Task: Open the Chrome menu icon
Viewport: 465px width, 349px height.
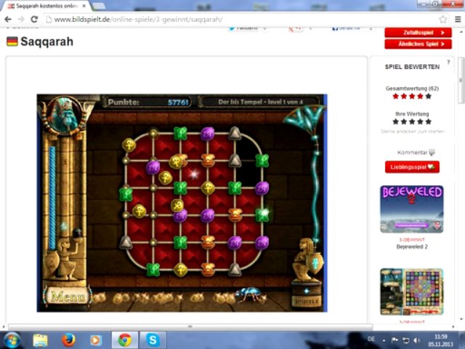Action: tap(456, 19)
